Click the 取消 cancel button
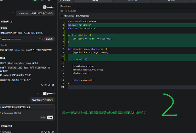 [43, 117]
